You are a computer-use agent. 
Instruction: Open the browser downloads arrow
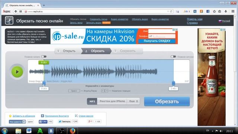coord(226,12)
